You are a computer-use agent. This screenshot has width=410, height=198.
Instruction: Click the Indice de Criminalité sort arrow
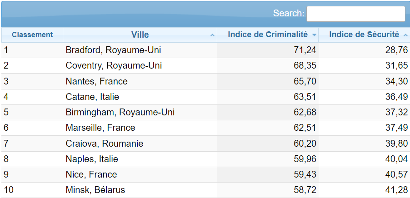314,35
